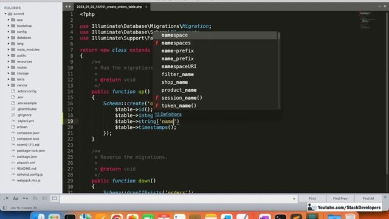Viewport: 389px width, 219px height.
Task: Click the README.md file icon
Action: tap(13, 169)
